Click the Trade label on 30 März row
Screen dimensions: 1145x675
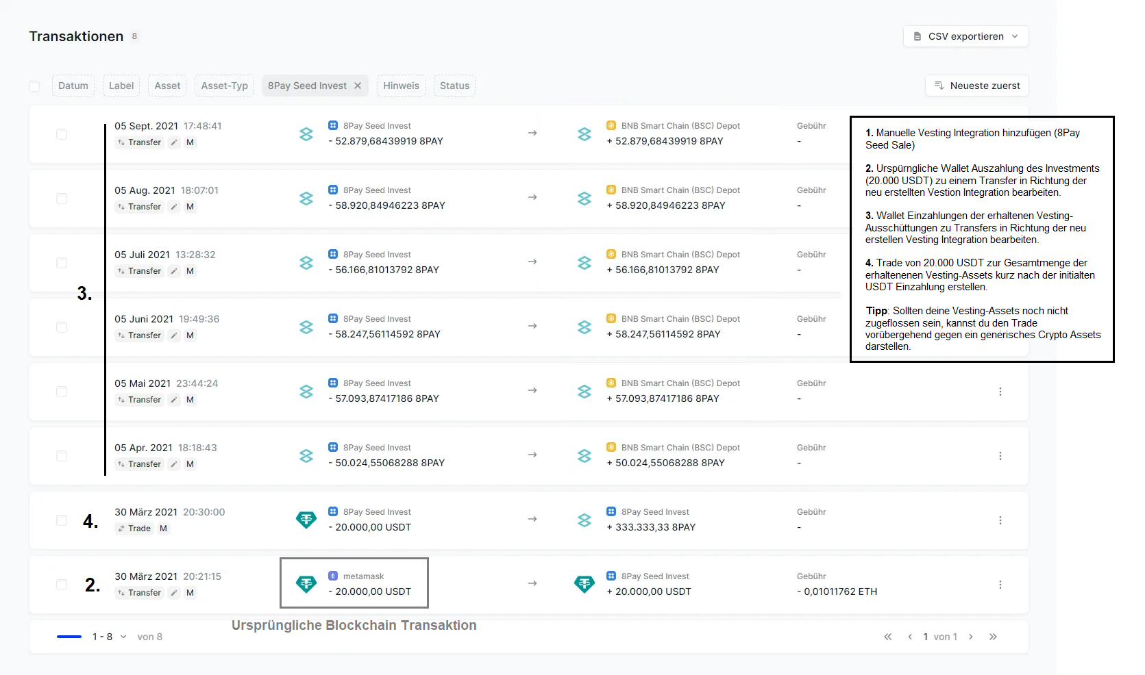tap(134, 528)
